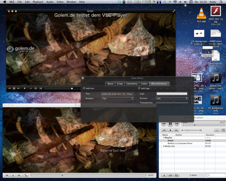
Task: Switch to the Geometry tab
Action: 132,84
